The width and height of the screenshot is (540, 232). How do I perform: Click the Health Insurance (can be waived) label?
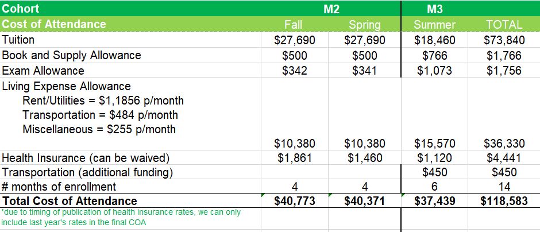(x=88, y=158)
